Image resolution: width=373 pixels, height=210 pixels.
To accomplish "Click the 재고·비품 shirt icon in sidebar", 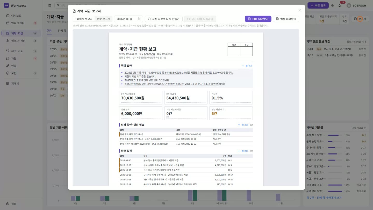I will coord(8,51).
